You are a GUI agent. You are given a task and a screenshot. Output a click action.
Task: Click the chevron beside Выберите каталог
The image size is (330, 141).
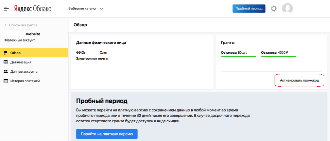pos(102,8)
